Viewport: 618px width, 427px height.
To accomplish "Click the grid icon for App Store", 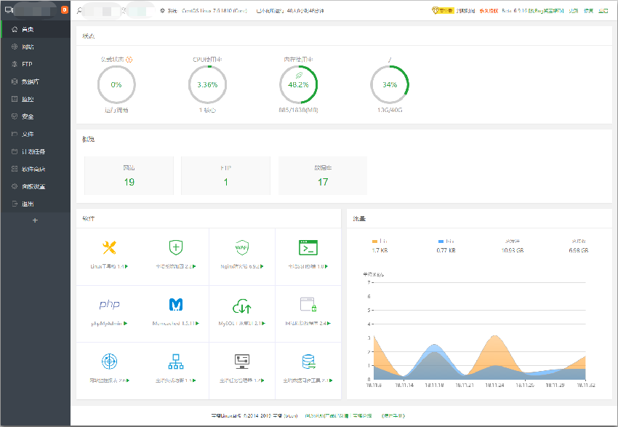I will click(15, 169).
